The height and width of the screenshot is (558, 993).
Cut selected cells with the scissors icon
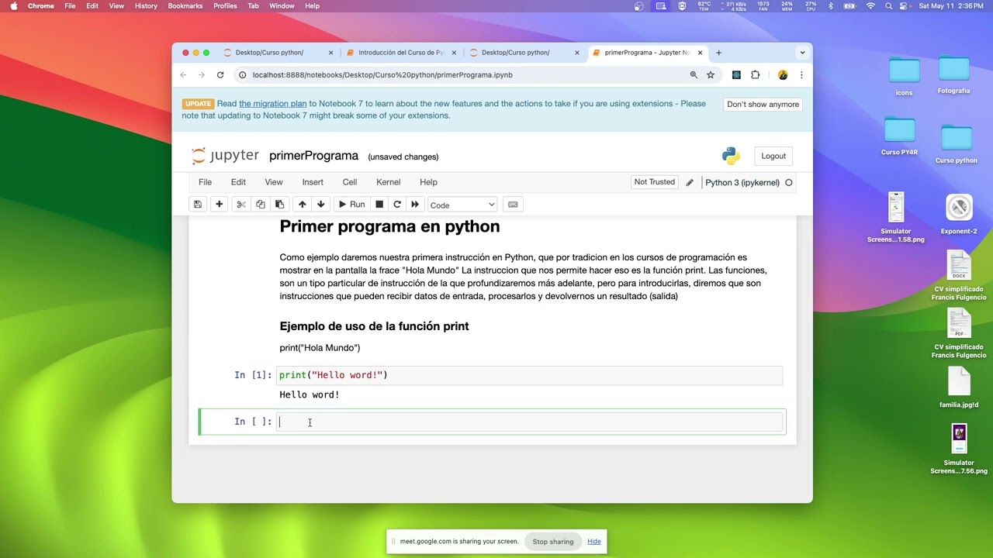point(241,205)
